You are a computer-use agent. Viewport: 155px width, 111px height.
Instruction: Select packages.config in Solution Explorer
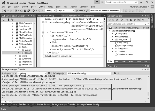point(126,45)
